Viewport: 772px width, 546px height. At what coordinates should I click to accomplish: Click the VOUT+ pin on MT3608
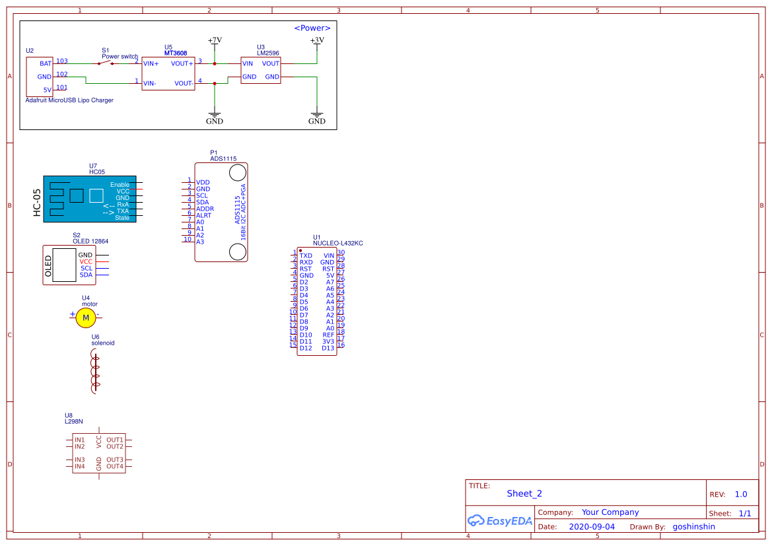point(182,63)
